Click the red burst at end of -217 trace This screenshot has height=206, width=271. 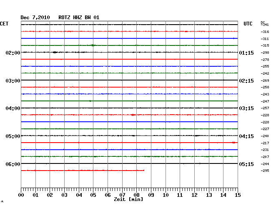click(233, 143)
